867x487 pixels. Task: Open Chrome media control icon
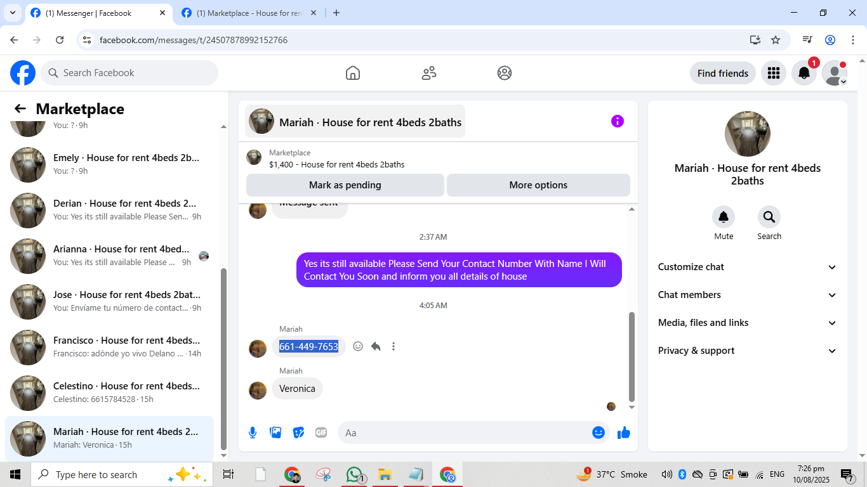coord(807,40)
